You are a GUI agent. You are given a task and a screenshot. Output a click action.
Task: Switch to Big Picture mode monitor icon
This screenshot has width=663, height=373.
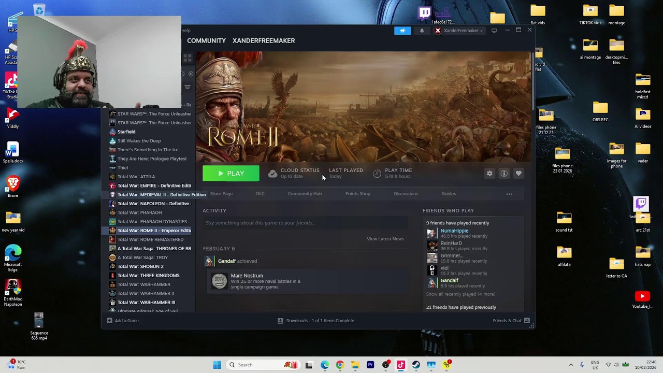(x=494, y=31)
